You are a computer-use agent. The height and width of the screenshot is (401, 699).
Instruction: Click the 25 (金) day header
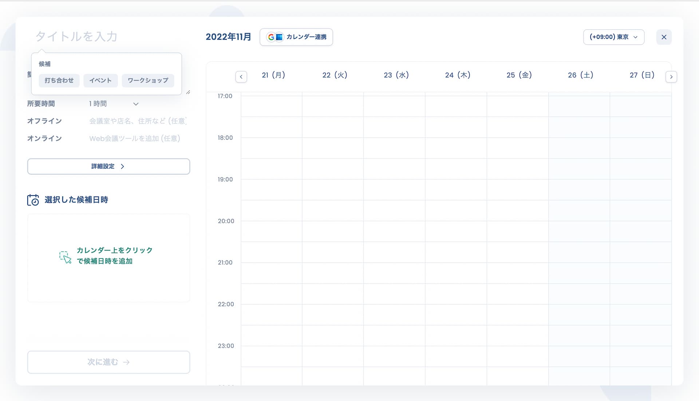point(519,75)
